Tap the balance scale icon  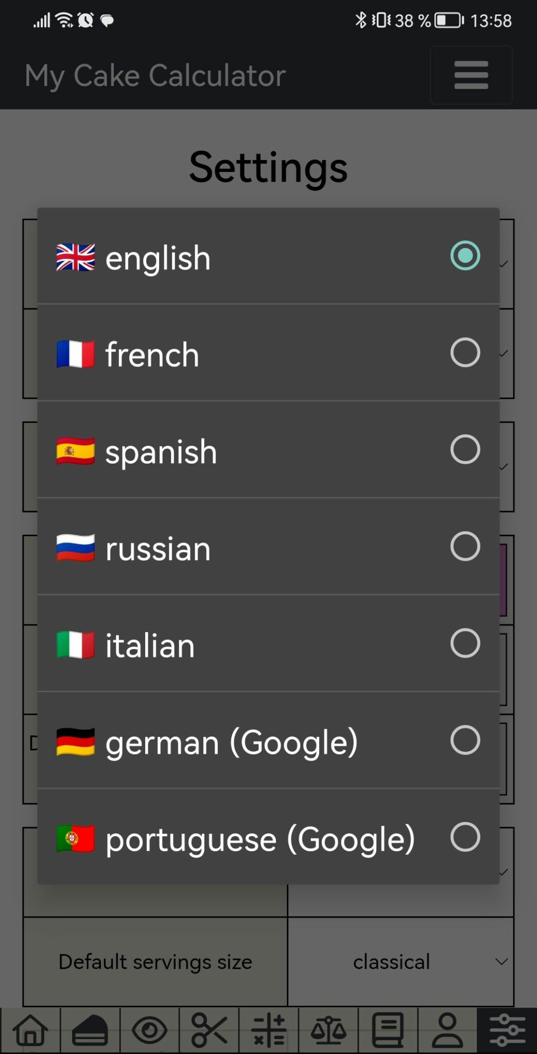click(328, 1030)
